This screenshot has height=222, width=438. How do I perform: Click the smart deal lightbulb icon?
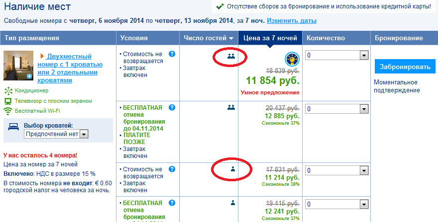pos(292,59)
